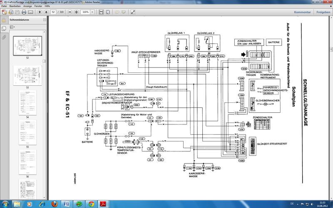Open the Bearbeiten menu
333x208 pixels.
(x=14, y=7)
